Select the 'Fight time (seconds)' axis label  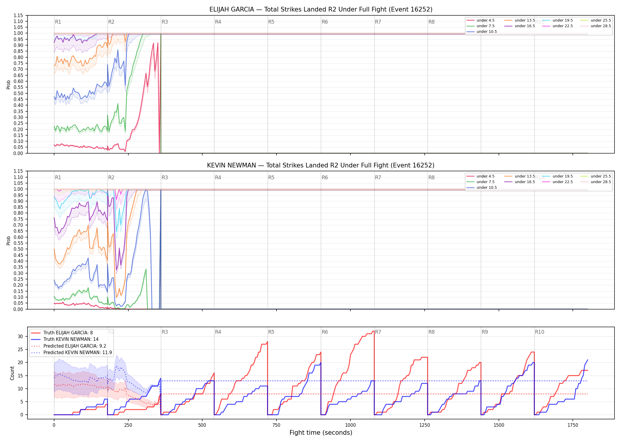point(321,433)
